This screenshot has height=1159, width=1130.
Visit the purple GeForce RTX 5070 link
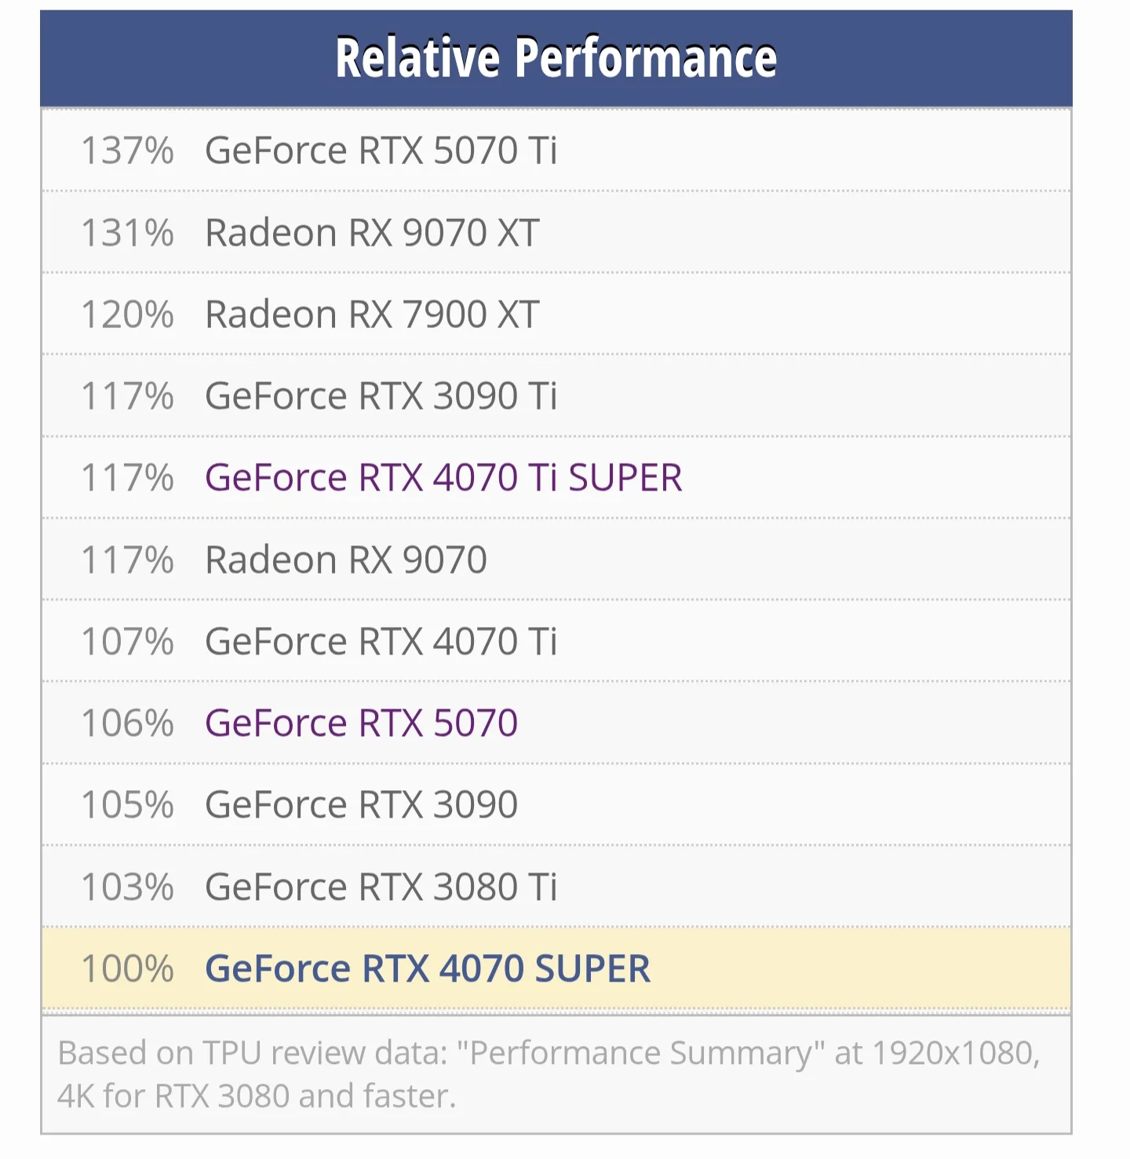click(361, 723)
